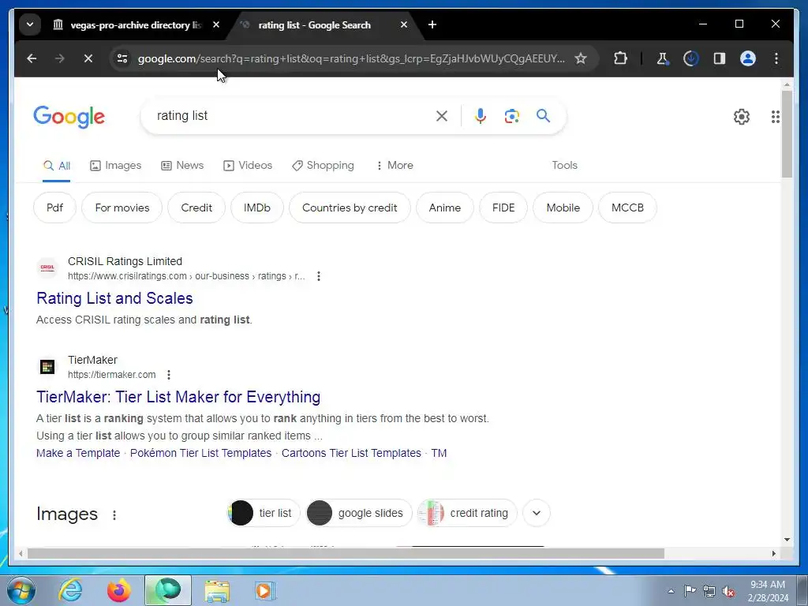Open Images section options dots
The image size is (808, 606).
[x=114, y=514]
